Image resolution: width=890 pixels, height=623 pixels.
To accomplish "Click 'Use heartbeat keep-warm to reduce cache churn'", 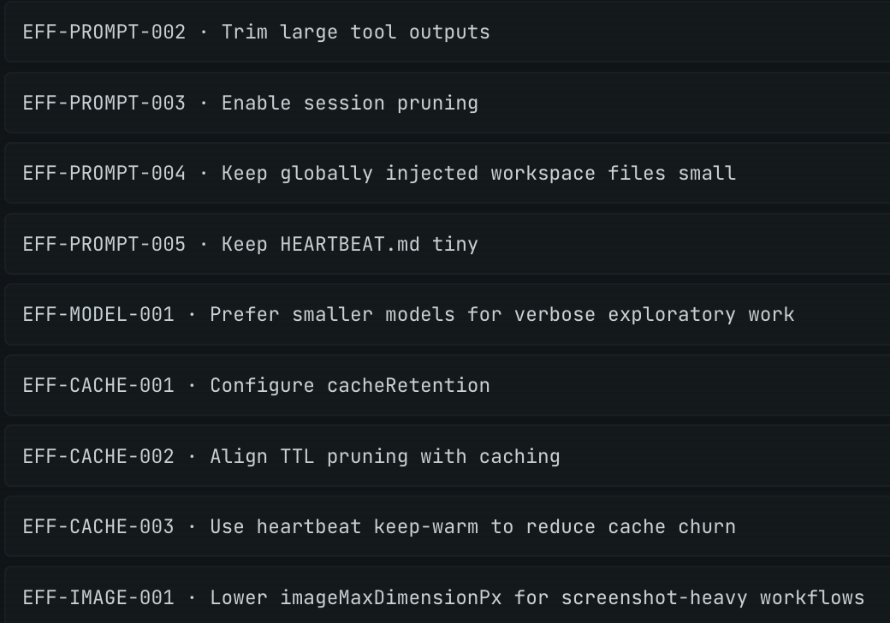I will (472, 527).
